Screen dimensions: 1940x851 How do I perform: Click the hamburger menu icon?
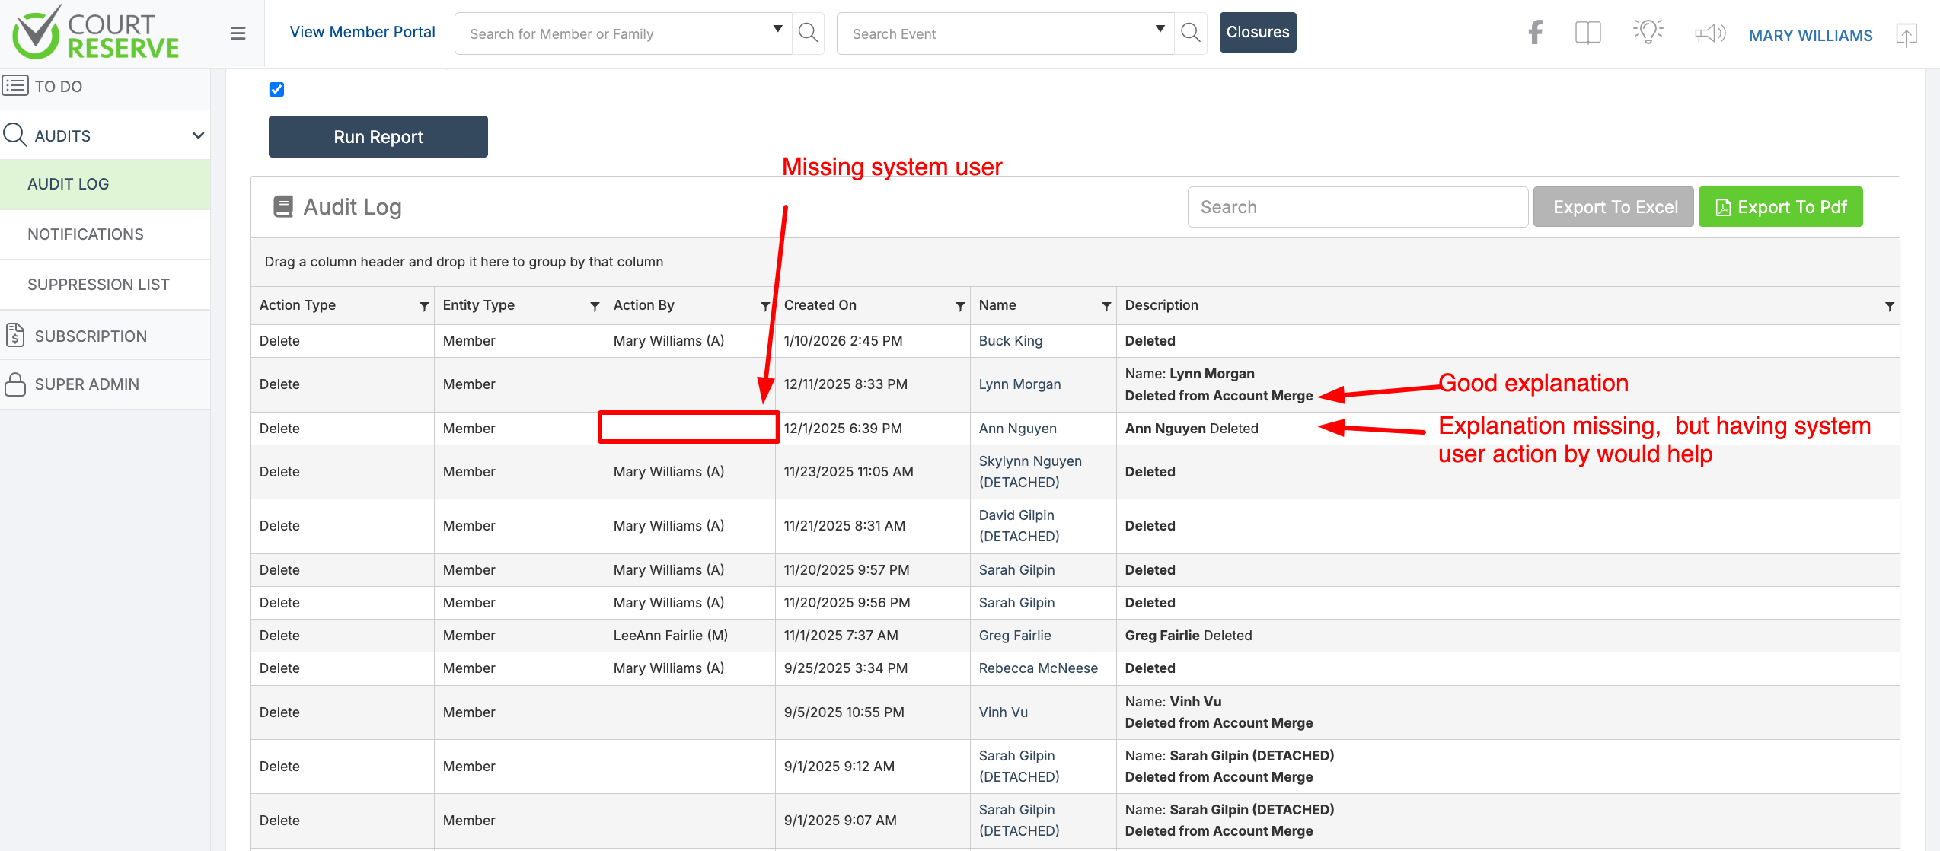[x=238, y=33]
